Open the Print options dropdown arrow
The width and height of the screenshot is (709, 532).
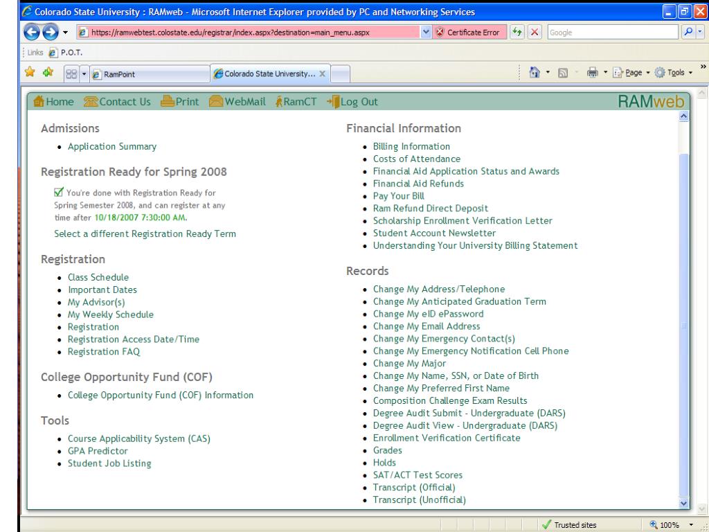(605, 72)
